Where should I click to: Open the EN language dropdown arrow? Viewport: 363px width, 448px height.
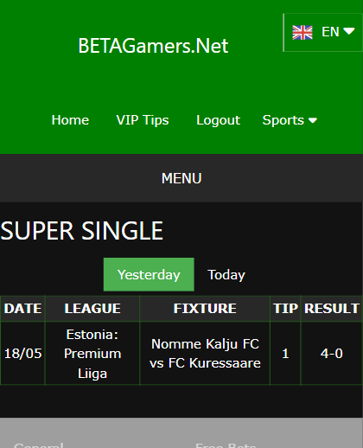click(349, 31)
